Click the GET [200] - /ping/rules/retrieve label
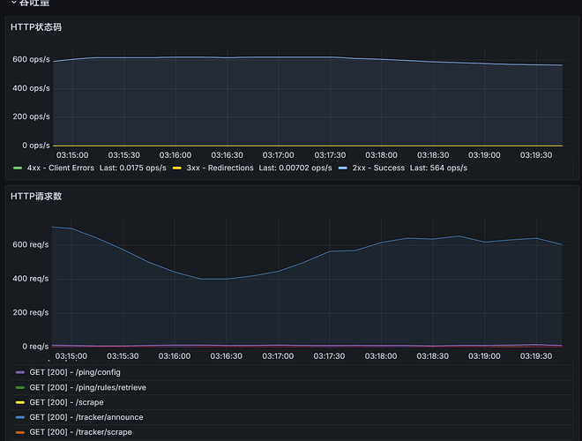 coord(88,387)
